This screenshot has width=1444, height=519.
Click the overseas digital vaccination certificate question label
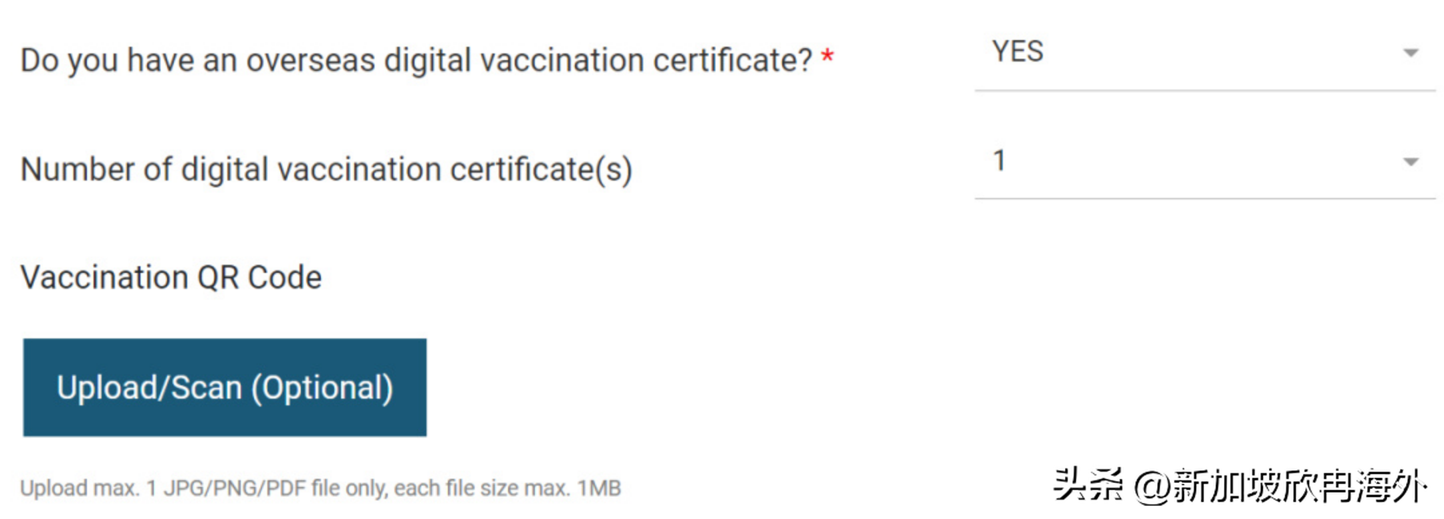tap(416, 61)
